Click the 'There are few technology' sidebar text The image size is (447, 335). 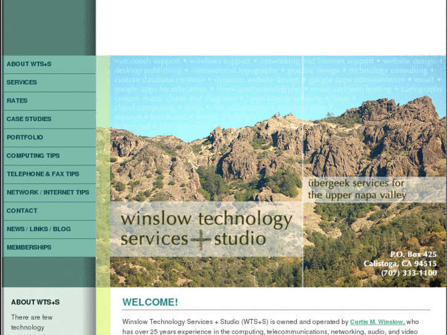[31, 322]
